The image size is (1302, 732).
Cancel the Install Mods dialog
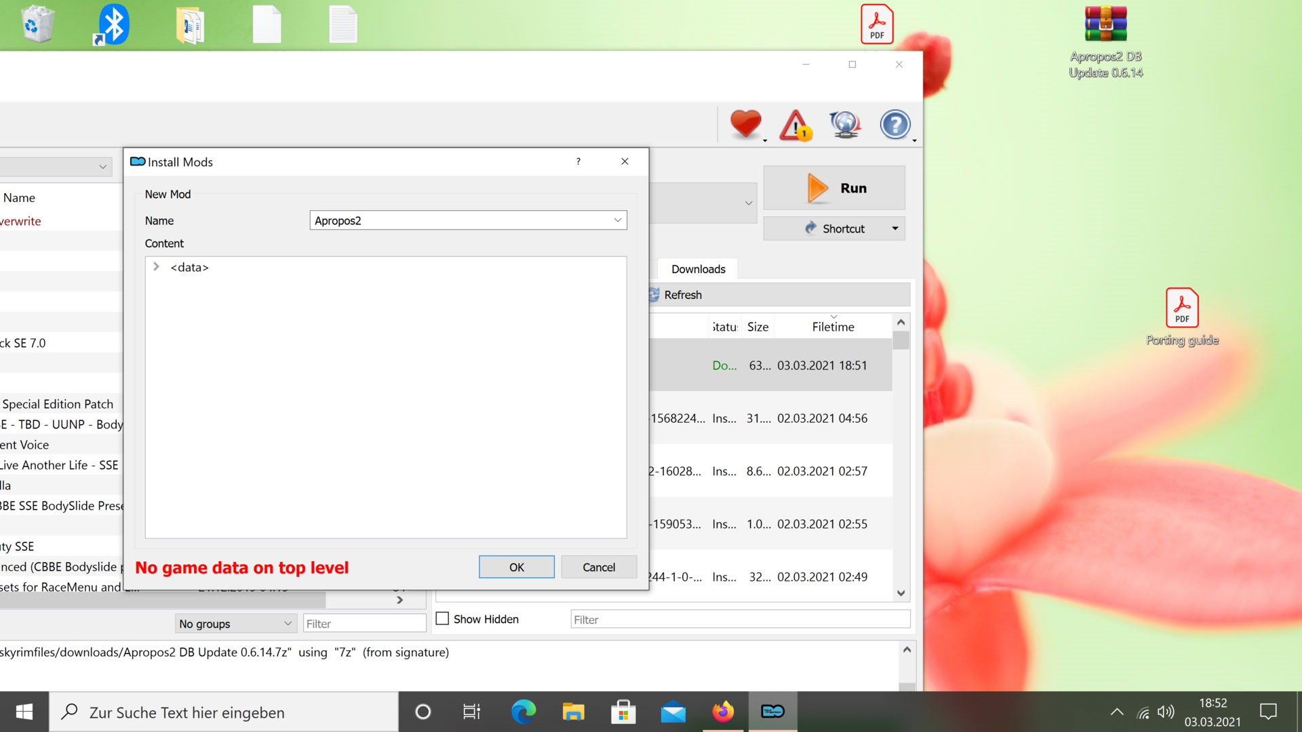coord(599,567)
